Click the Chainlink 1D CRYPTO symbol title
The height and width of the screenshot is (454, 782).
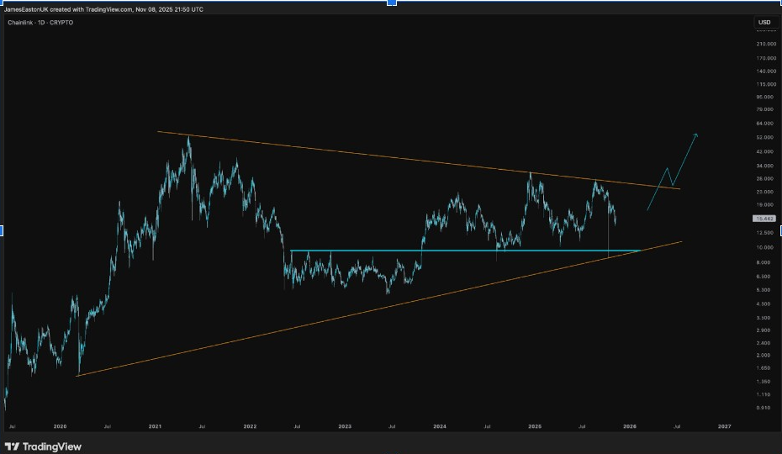point(40,23)
